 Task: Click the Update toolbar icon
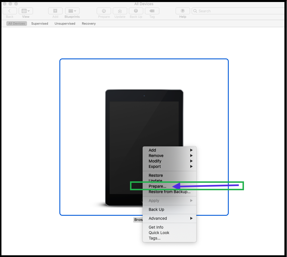coord(120,11)
